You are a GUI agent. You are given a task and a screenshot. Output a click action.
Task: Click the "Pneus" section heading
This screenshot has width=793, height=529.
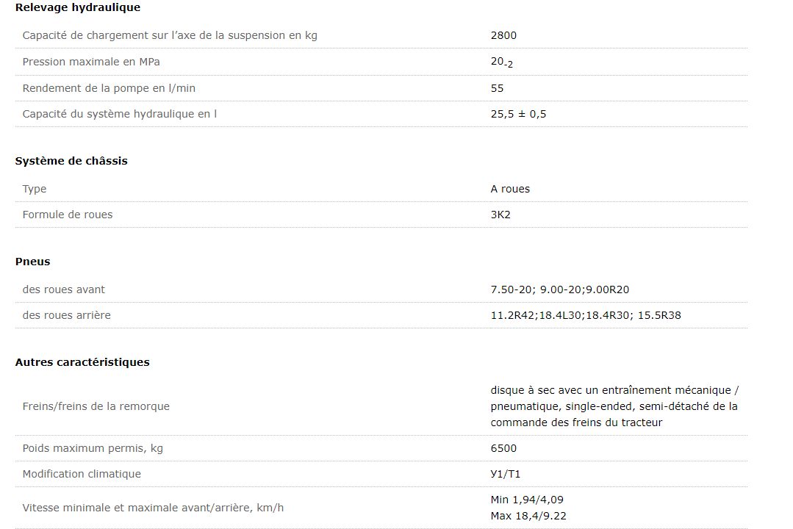32,262
